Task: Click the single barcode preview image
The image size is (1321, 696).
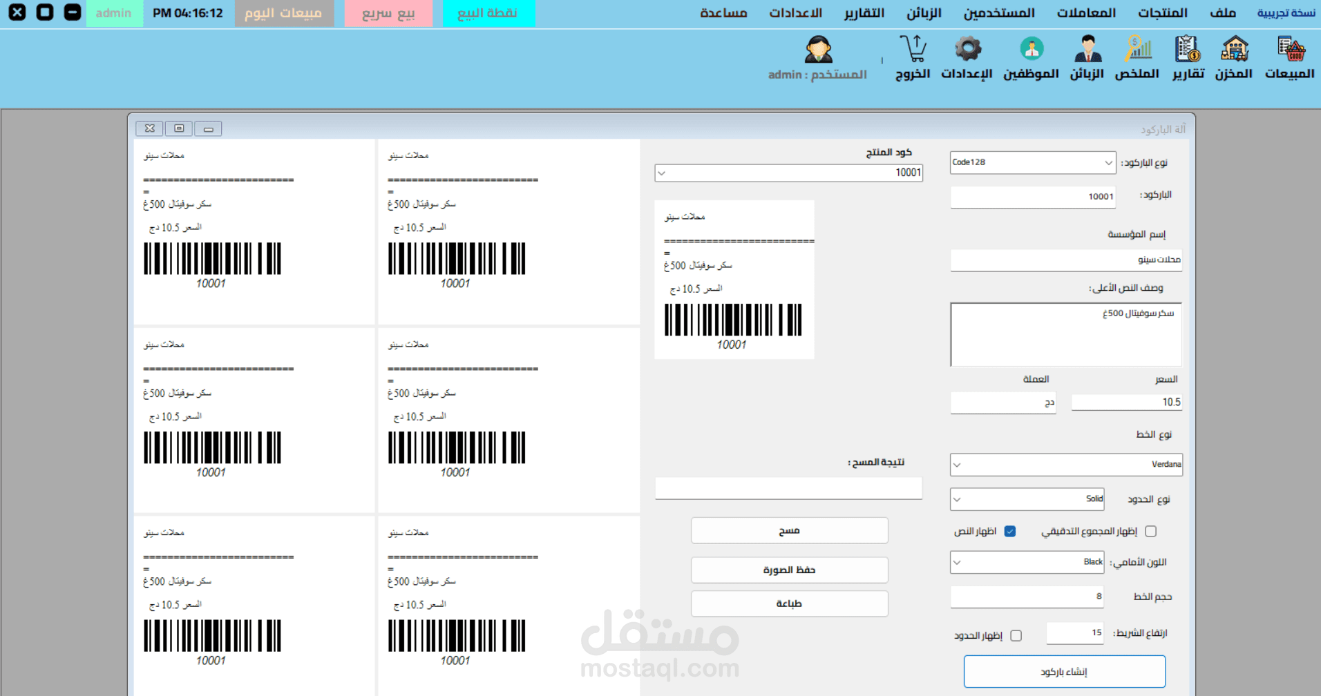Action: point(734,280)
